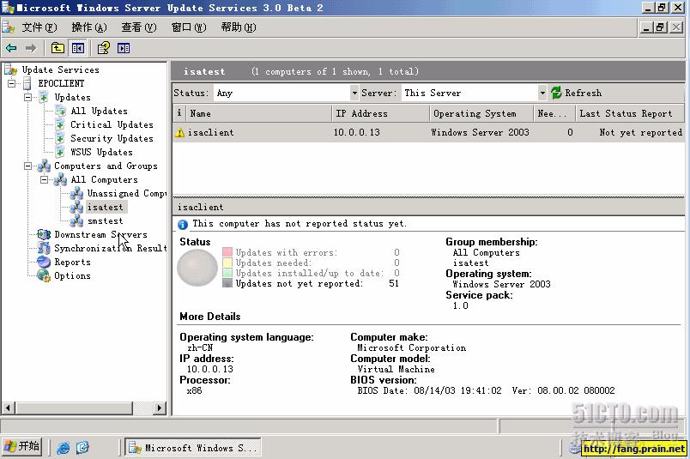Click the Downstream Servers icon

point(44,234)
